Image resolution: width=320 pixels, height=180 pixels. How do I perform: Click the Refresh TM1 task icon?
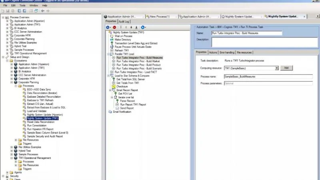(x=112, y=50)
